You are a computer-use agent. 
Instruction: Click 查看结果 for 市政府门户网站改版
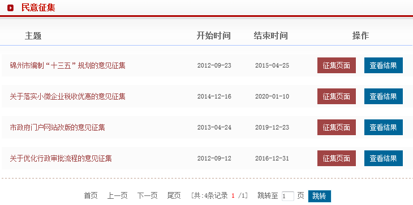click(384, 127)
